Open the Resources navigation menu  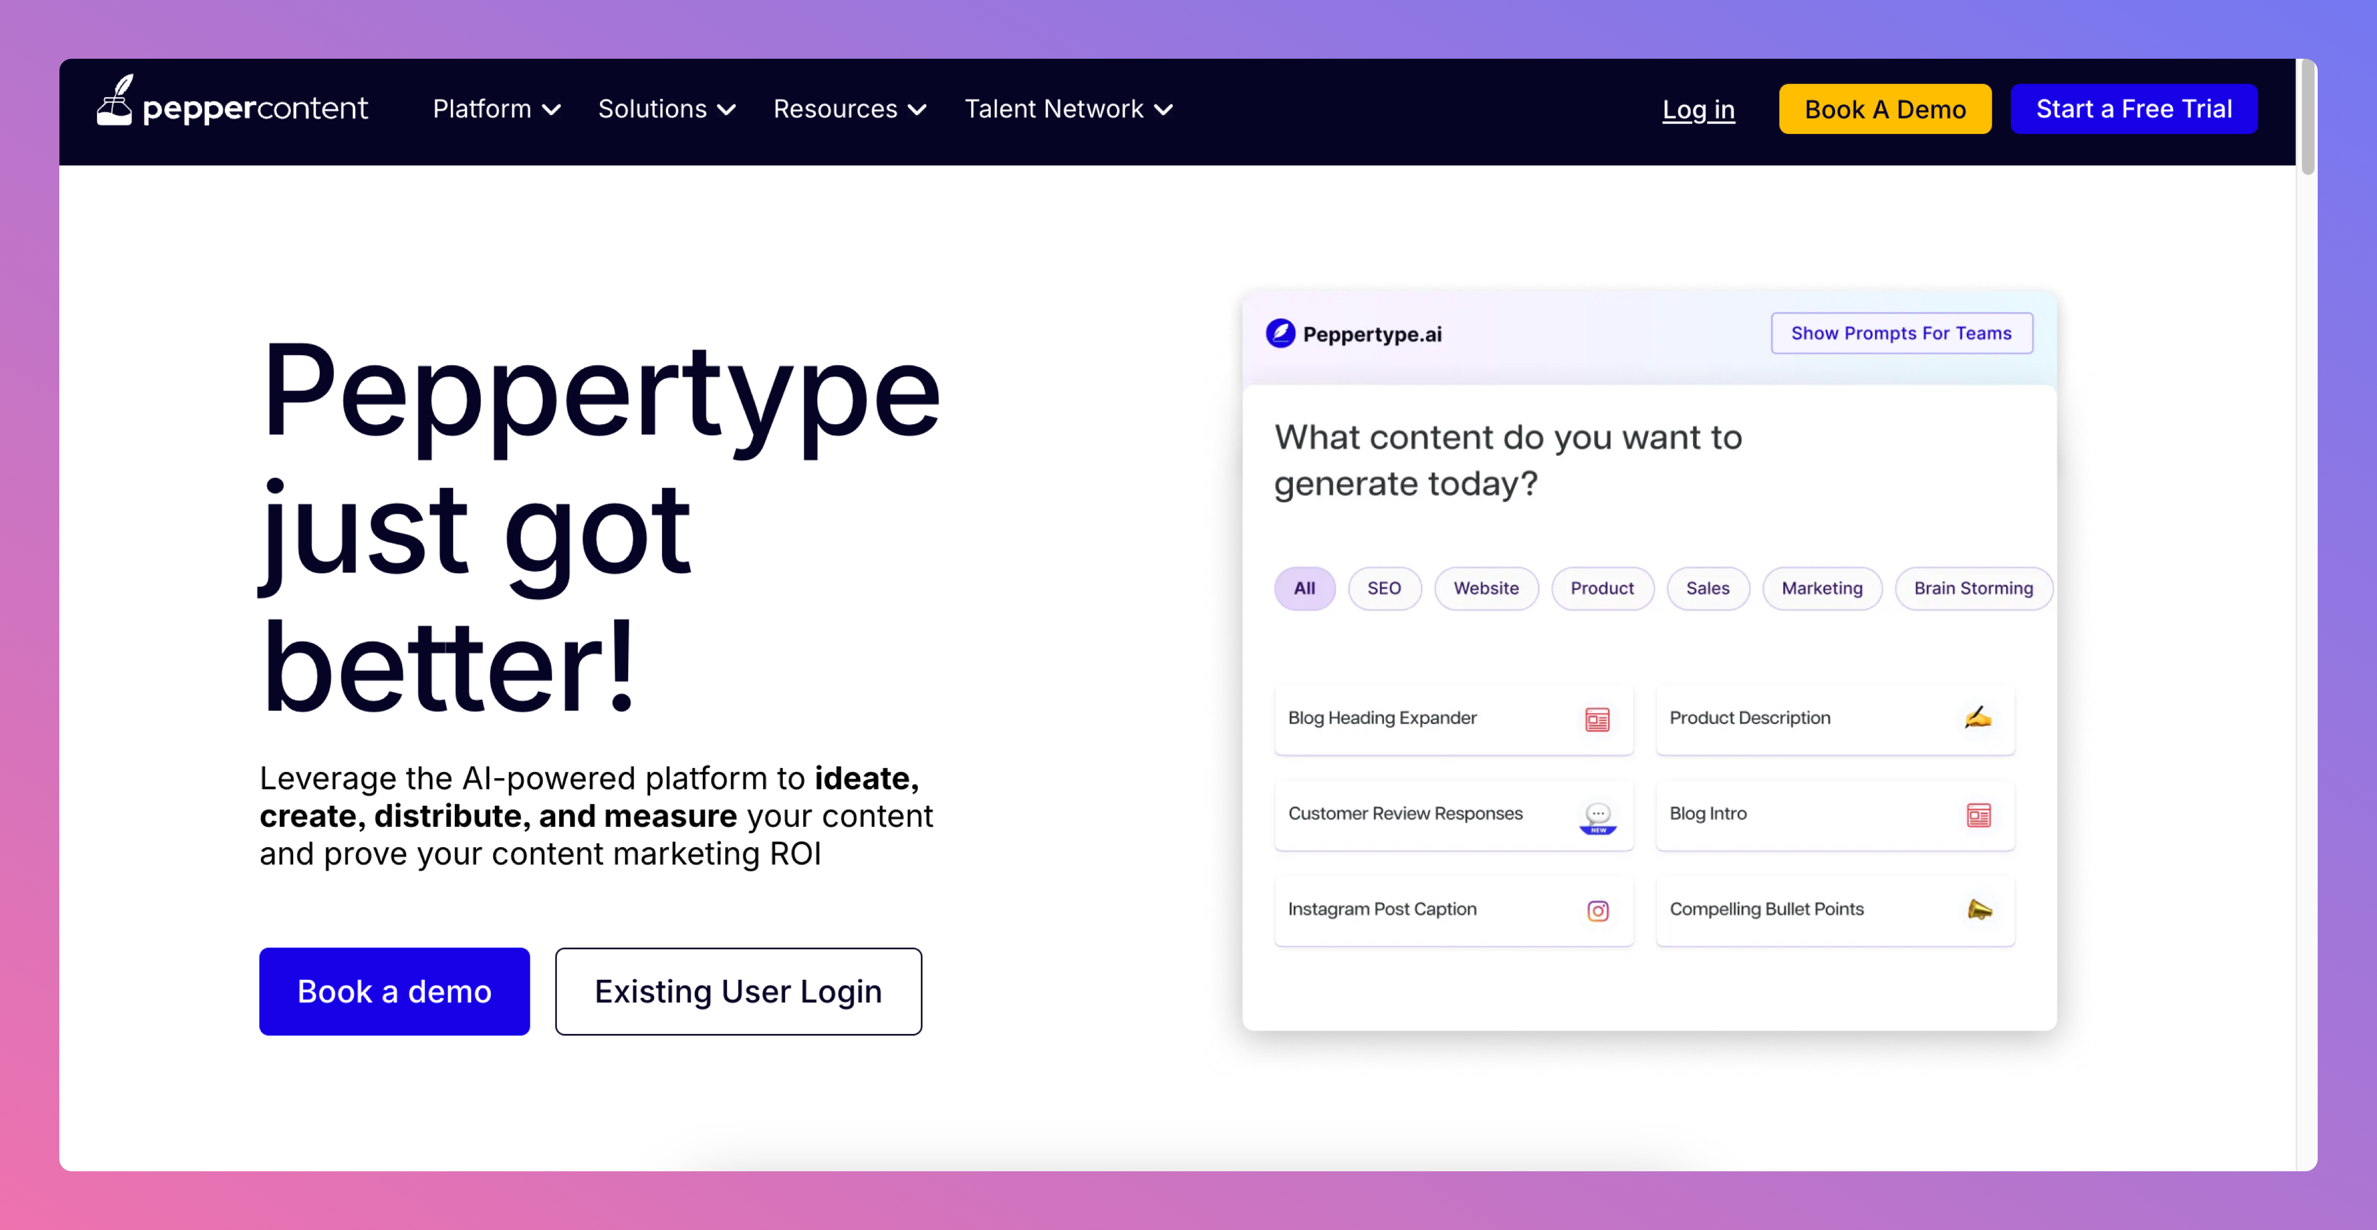(849, 109)
